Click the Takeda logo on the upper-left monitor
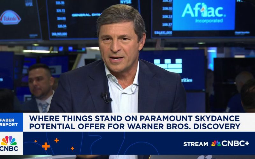Screen dimensions: 255x159 coord(11,17)
